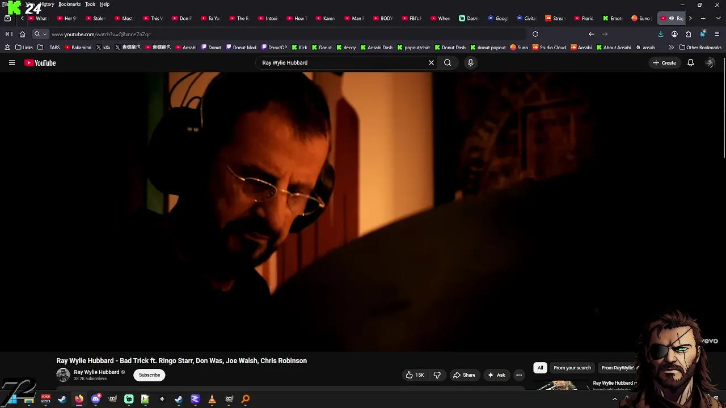
Task: Switch to the Suno tab
Action: coord(641,18)
